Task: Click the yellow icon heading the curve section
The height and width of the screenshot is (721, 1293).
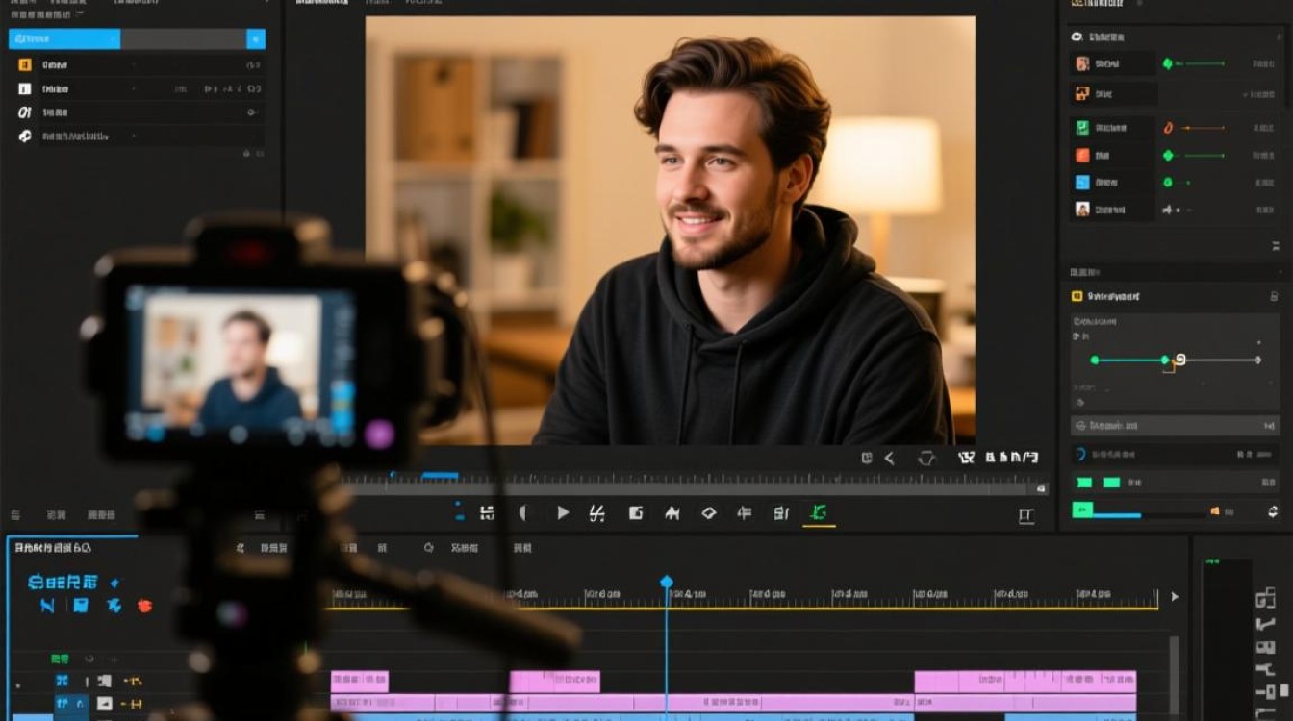Action: [x=1077, y=297]
